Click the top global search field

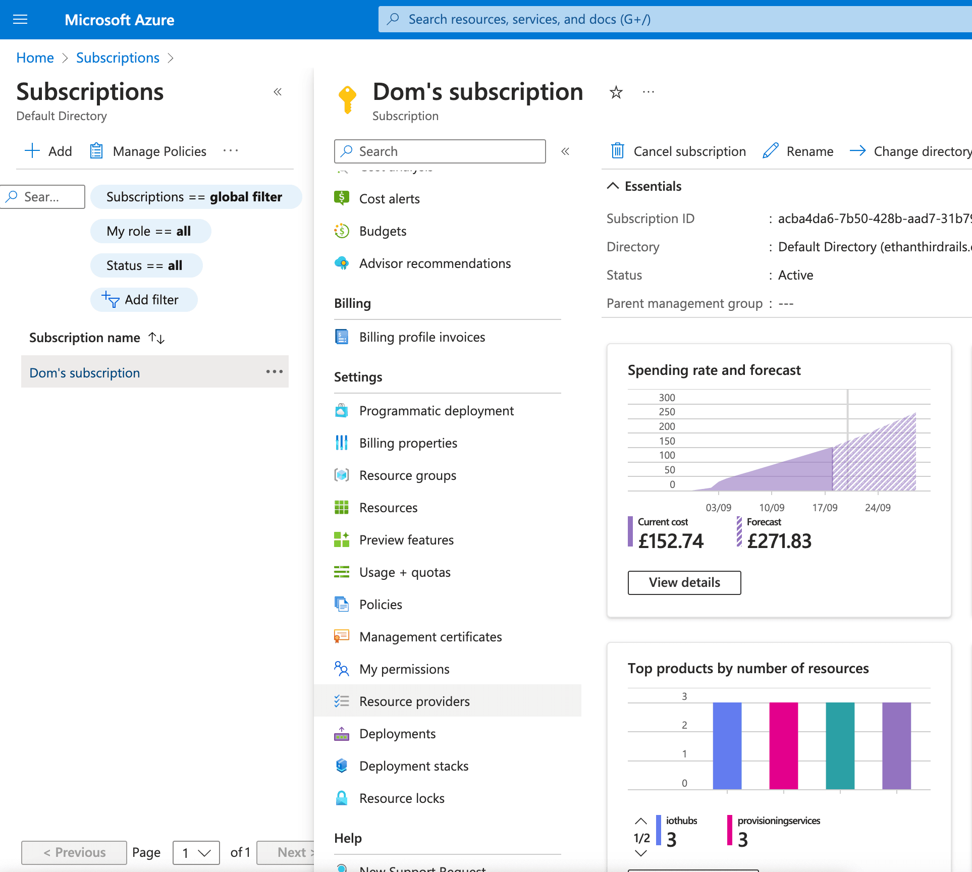(675, 19)
